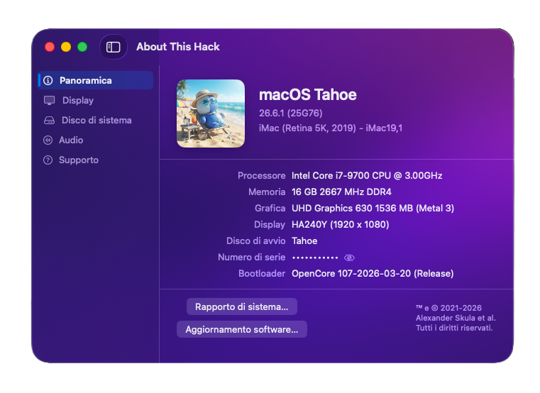
Task: Click the HA240Y (1920 x 1080) display value
Action: coord(341,225)
